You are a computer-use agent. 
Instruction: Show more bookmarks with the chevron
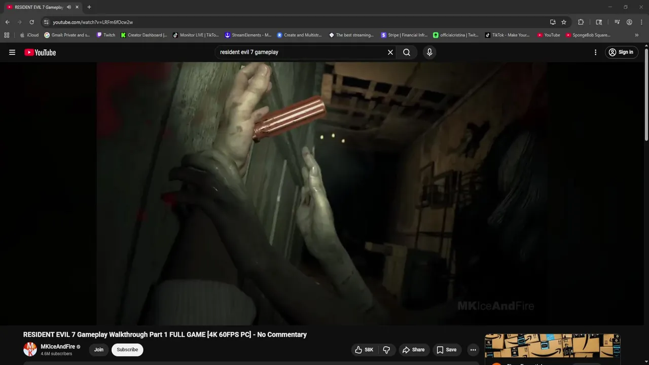[x=636, y=35]
